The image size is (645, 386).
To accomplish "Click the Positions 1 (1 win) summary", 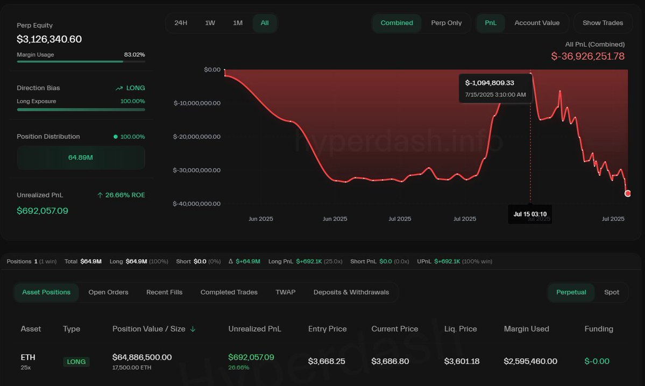I will coord(32,261).
